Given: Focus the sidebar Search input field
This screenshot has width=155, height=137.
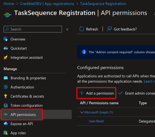Looking at the screenshot, I should (x=33, y=29).
